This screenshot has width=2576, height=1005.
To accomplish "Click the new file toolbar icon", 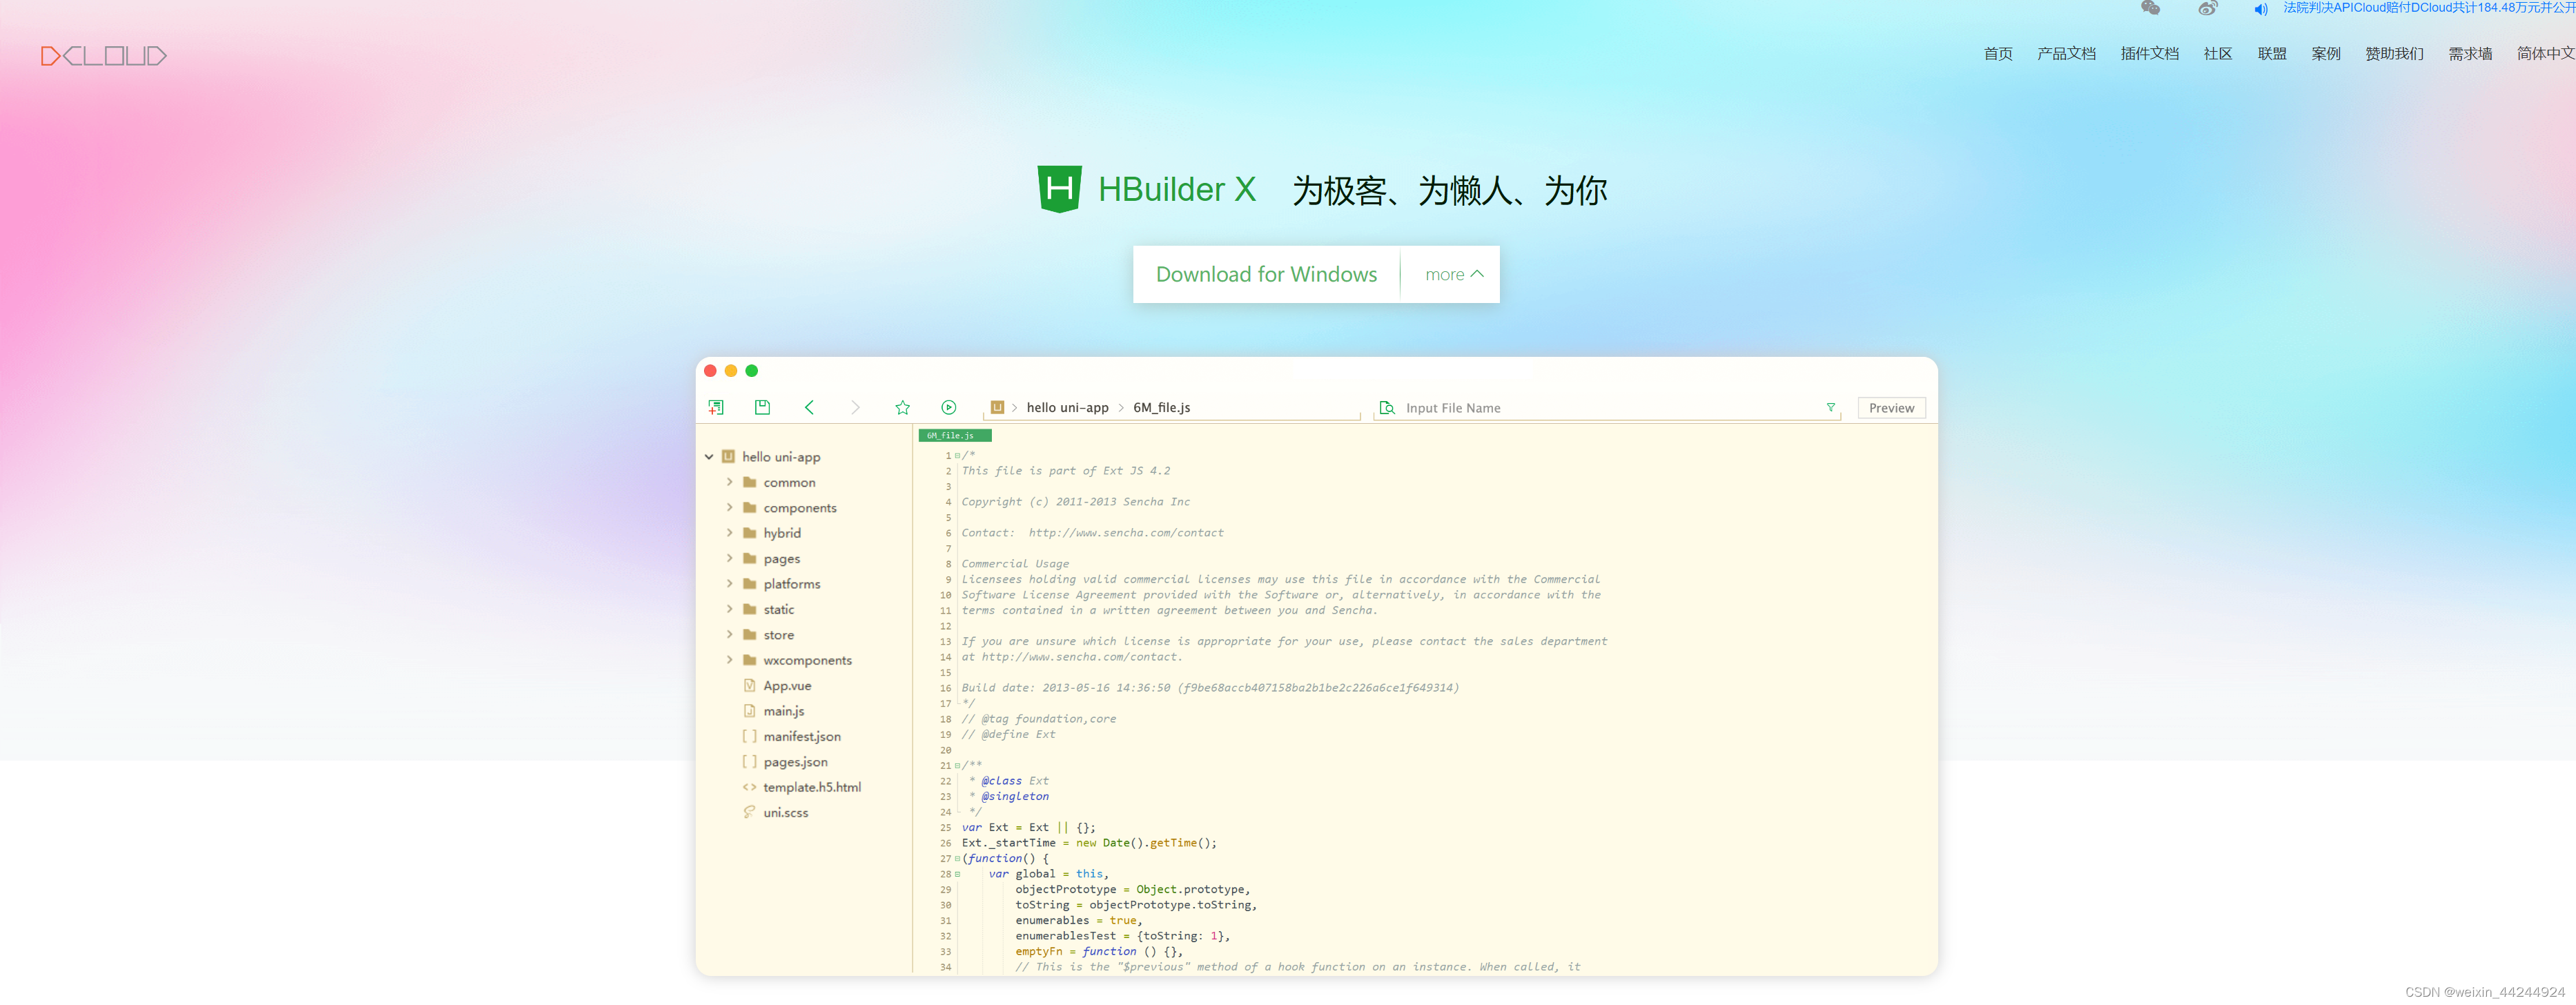I will [716, 408].
